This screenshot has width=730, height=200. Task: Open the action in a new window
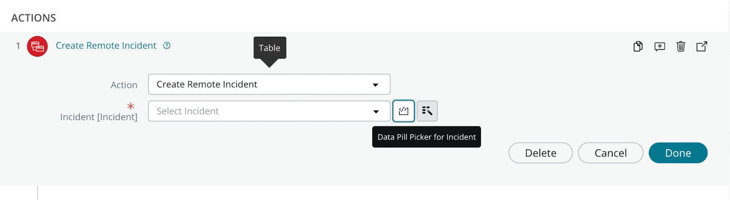[702, 46]
